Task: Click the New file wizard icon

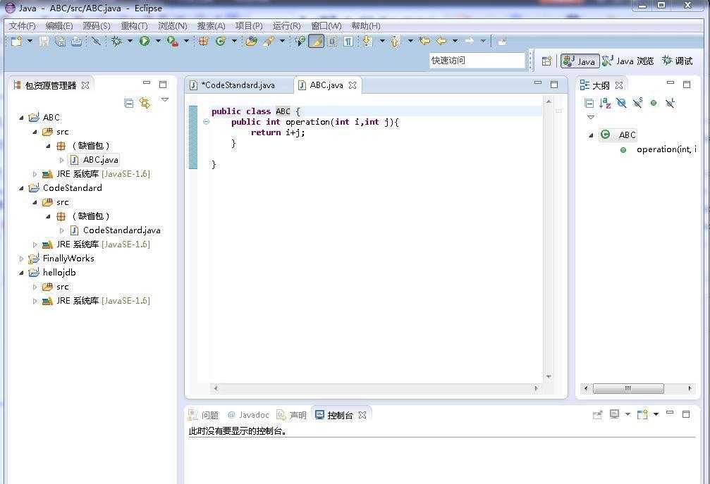Action: [x=17, y=41]
